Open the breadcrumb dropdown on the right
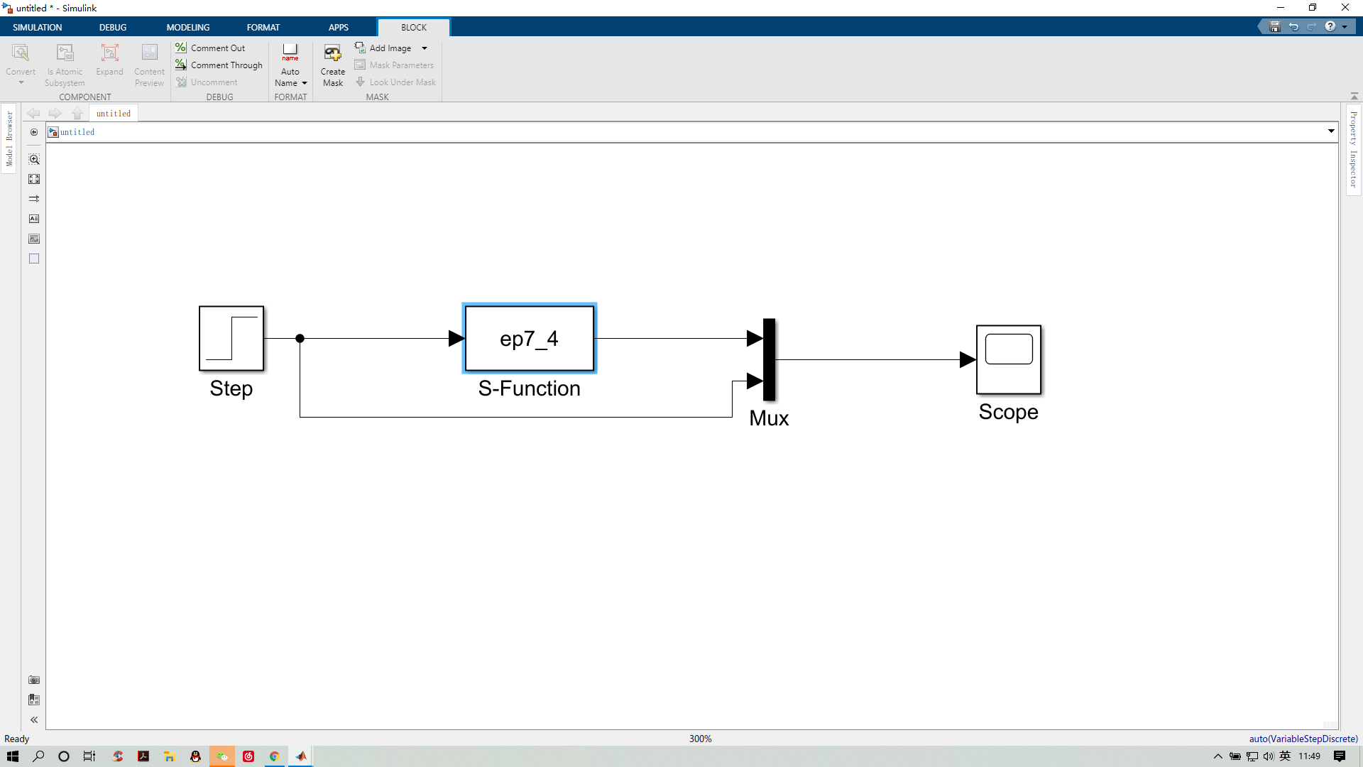This screenshot has width=1363, height=767. click(1332, 131)
